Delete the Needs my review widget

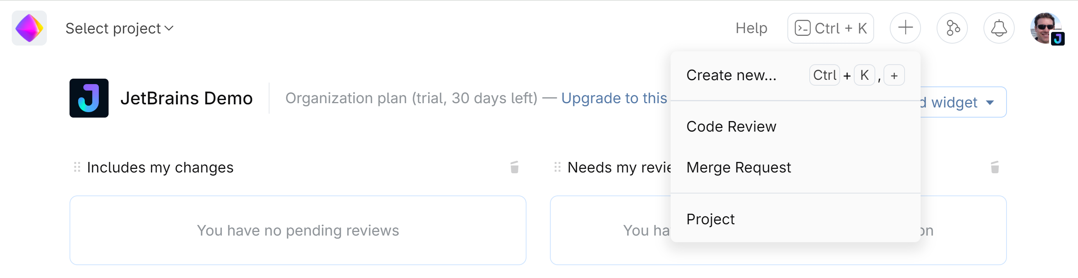point(995,167)
